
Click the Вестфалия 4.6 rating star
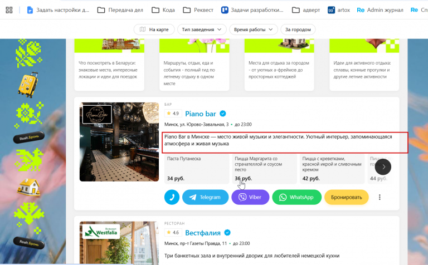[169, 232]
